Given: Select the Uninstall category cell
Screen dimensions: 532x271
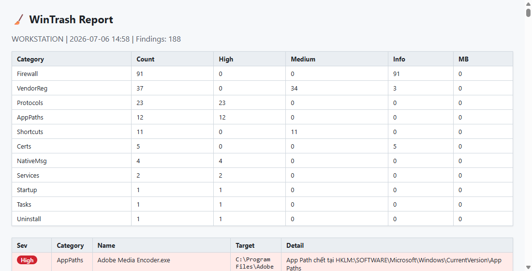Looking at the screenshot, I should click(x=72, y=219).
